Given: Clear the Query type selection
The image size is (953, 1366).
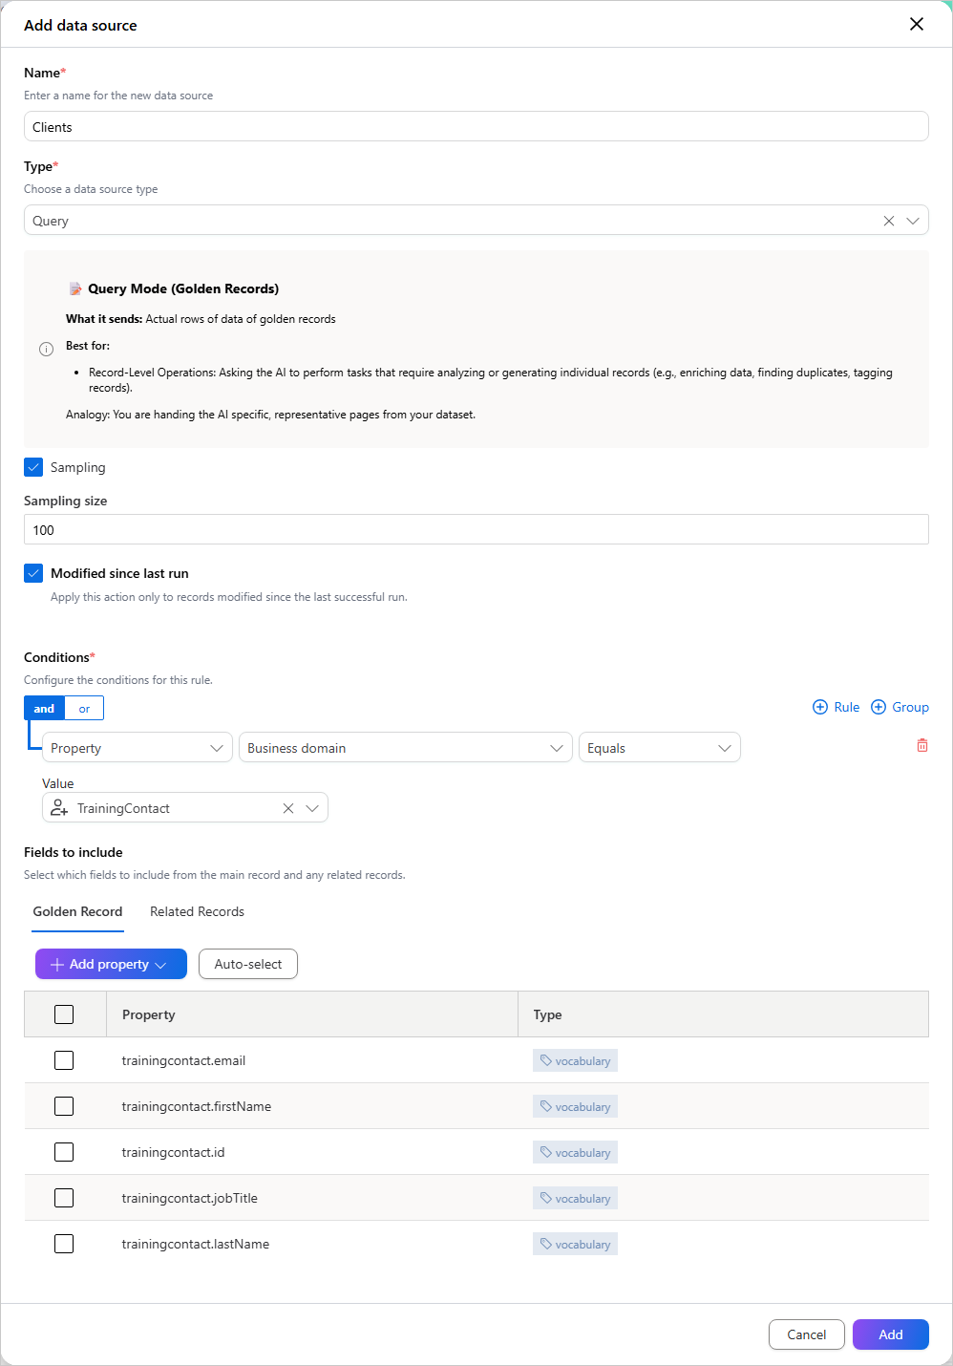Looking at the screenshot, I should [x=889, y=221].
